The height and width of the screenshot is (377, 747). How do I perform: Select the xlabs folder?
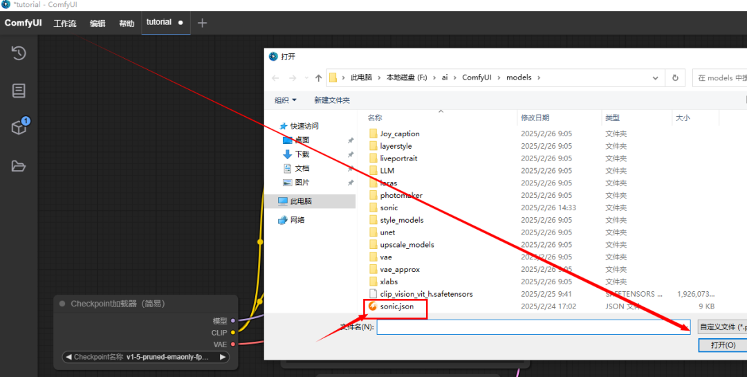pos(389,282)
